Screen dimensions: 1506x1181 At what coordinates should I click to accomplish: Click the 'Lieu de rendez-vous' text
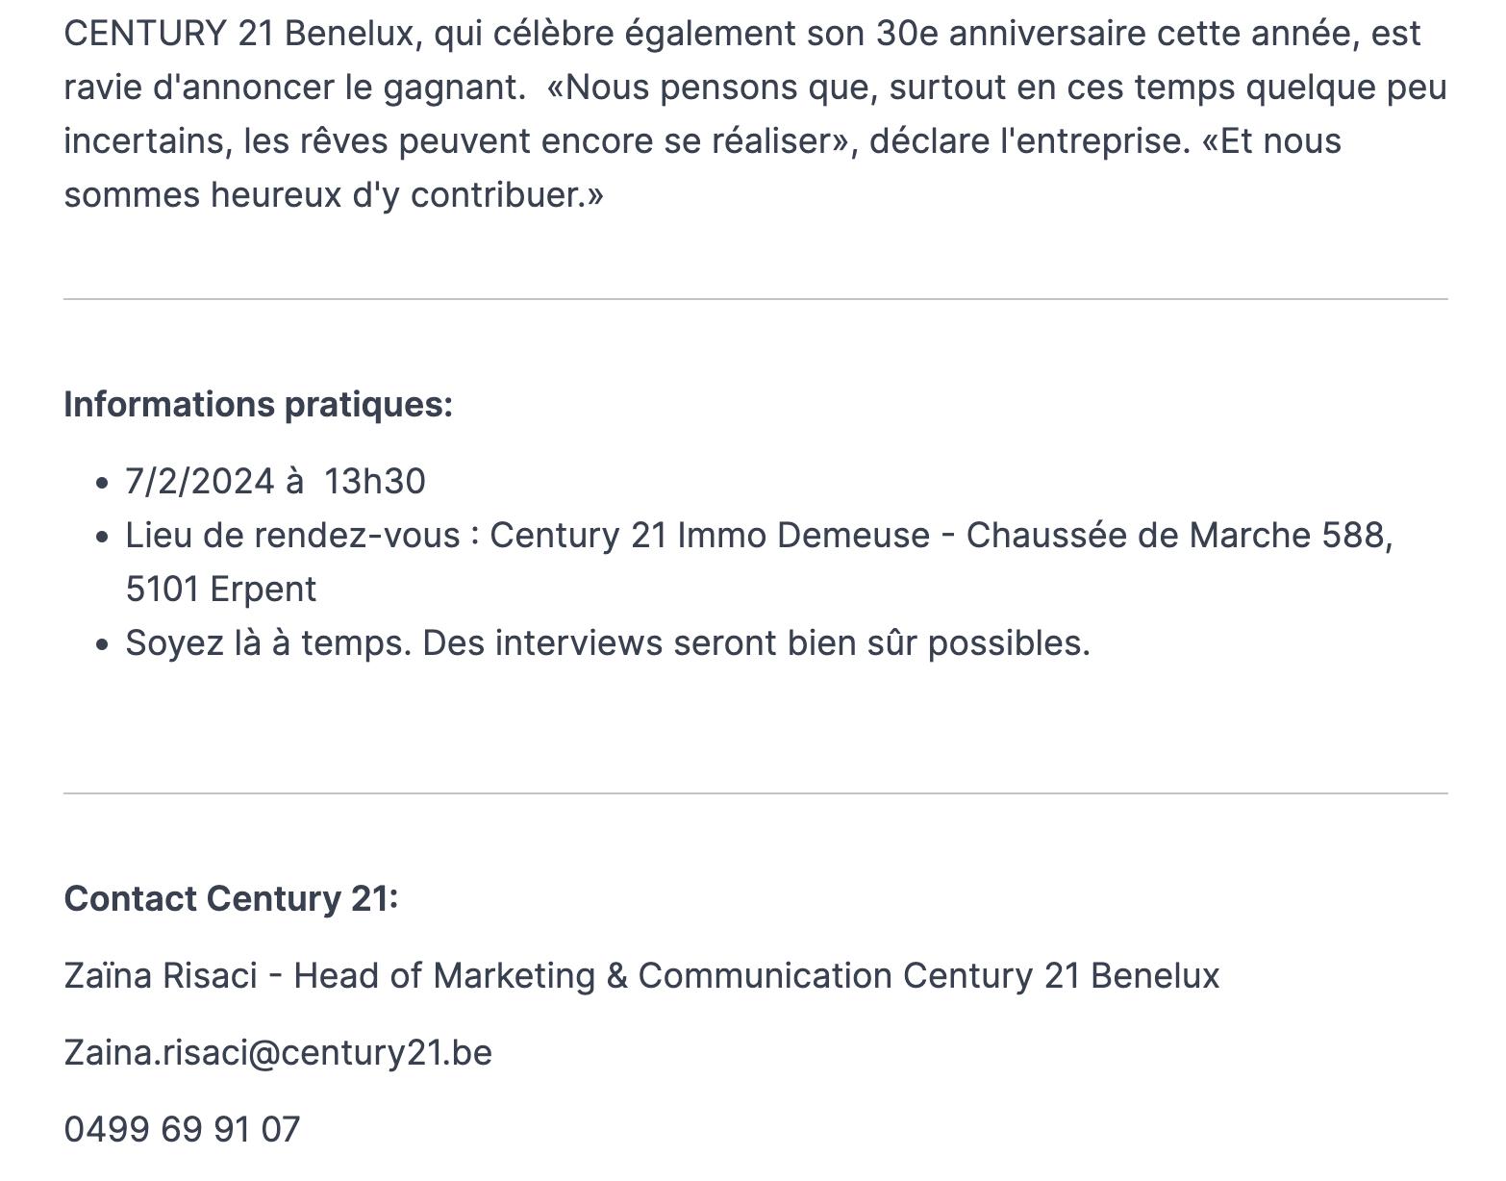[292, 536]
